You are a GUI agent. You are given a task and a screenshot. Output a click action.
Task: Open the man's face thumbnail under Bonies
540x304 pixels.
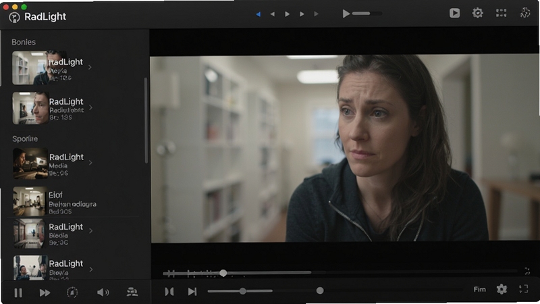[x=30, y=108]
